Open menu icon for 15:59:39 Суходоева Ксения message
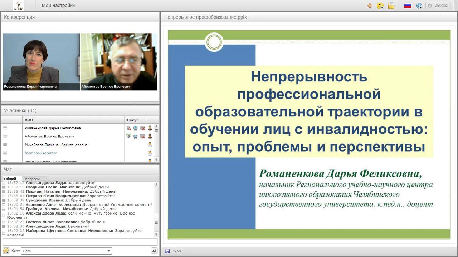The width and height of the screenshot is (458, 257). point(4,200)
